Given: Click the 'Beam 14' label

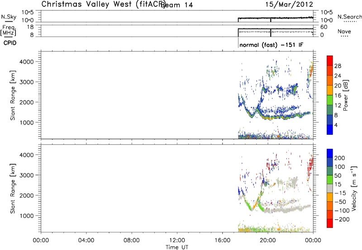Looking at the screenshot, I should click(176, 5).
